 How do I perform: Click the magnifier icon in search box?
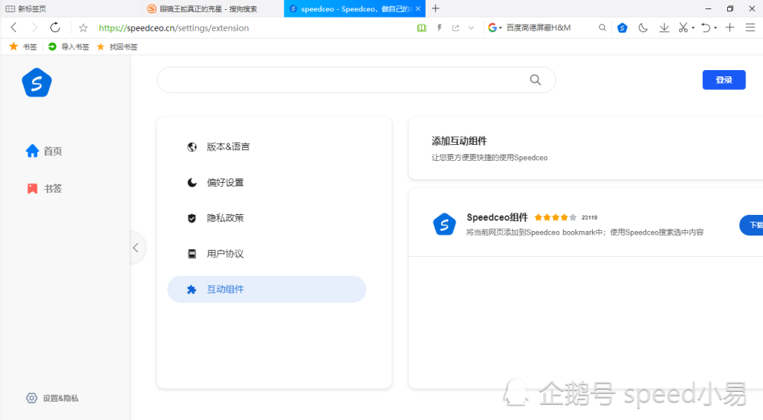click(536, 80)
